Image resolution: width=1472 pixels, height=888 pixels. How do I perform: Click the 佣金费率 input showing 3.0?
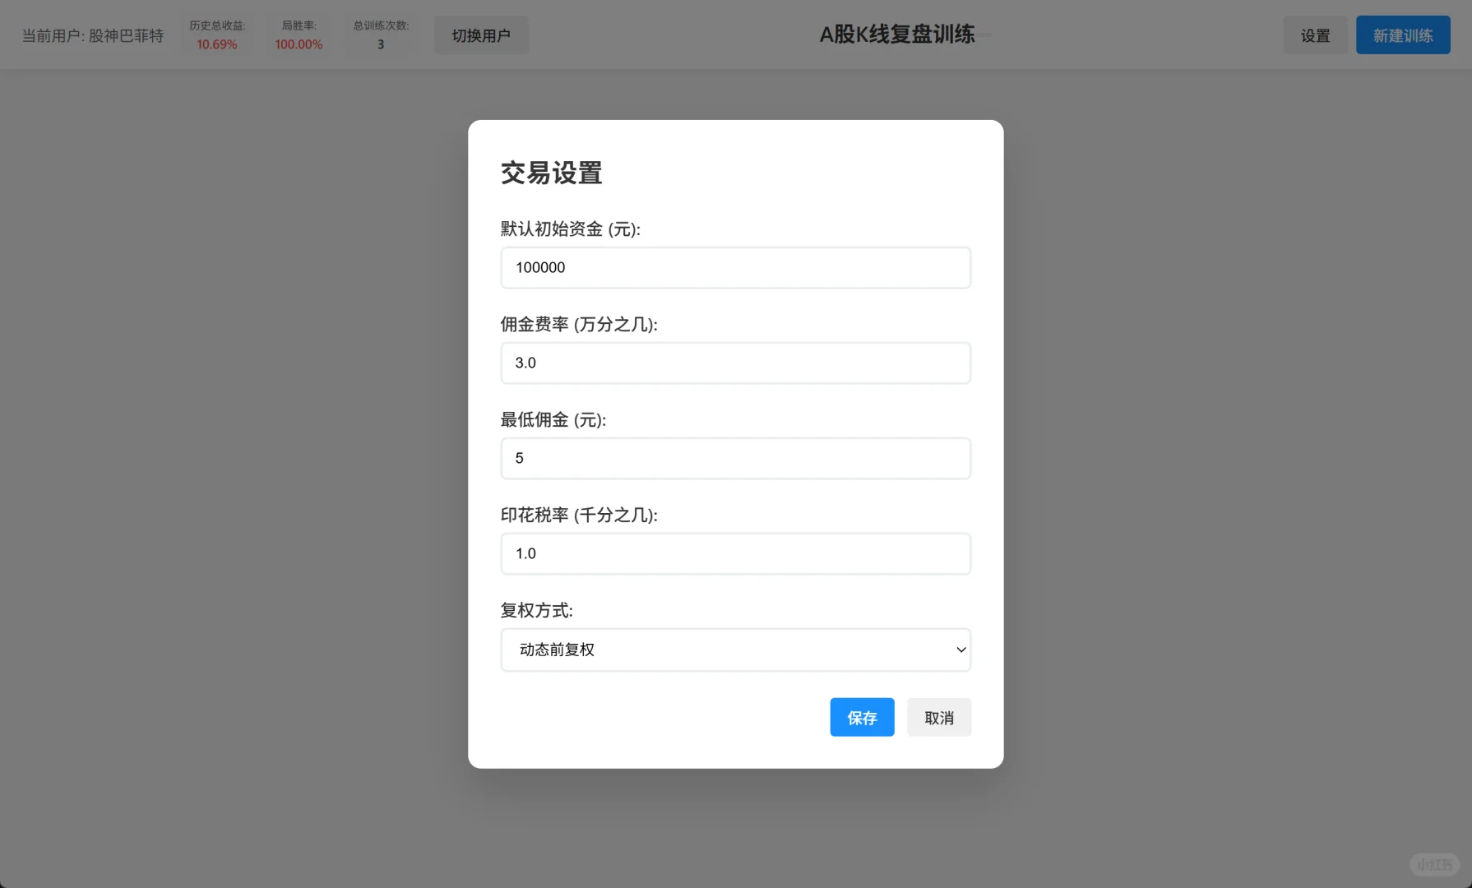735,363
